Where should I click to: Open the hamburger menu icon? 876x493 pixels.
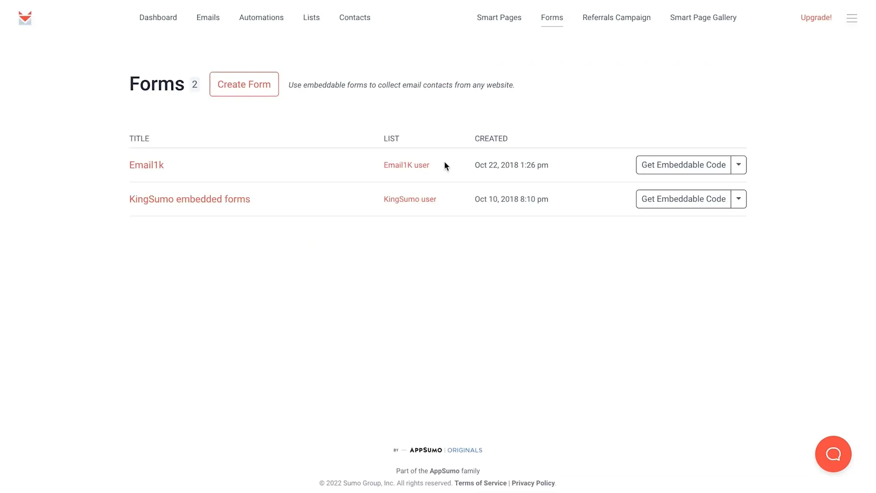tap(851, 18)
